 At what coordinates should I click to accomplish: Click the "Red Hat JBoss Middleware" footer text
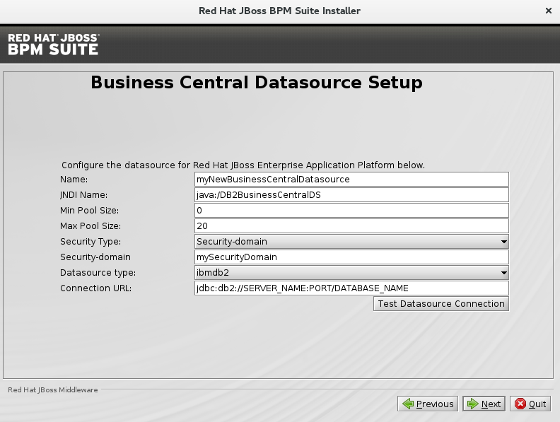pyautogui.click(x=53, y=390)
